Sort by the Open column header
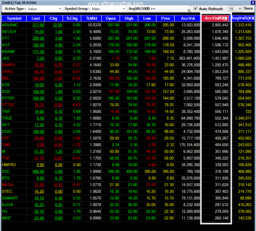This screenshot has height=231, width=256. pos(111,18)
